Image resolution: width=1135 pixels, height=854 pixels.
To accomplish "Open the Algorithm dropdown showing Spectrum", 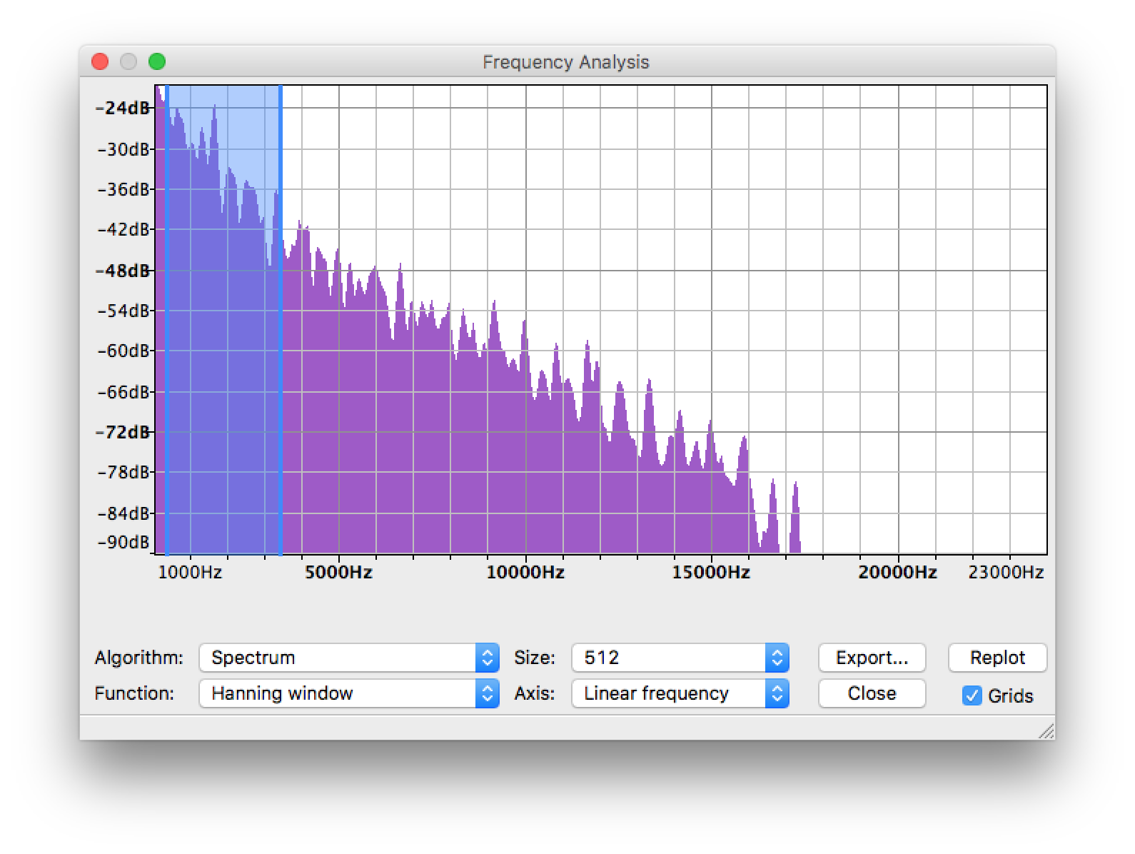I will click(349, 658).
